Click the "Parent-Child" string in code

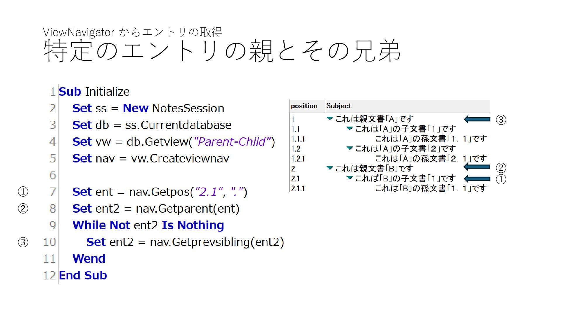point(232,142)
